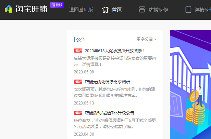Click NEW badge on 店铺活动/超值Tab升级公告
The height and width of the screenshot is (139, 211).
pos(78,113)
